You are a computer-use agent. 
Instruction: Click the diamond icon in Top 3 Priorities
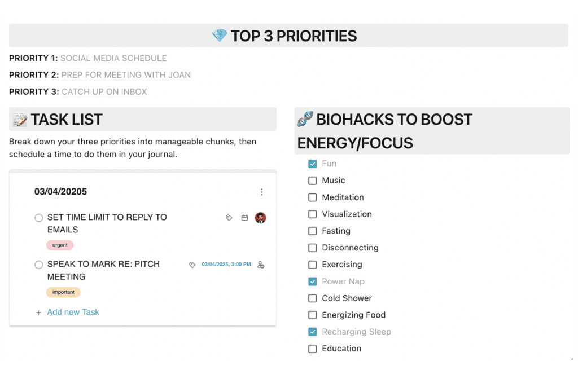220,36
